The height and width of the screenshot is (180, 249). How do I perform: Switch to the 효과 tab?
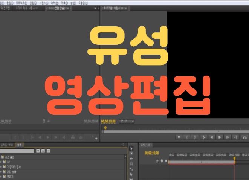(19, 145)
